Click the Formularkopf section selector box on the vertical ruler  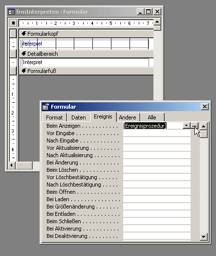[13, 34]
